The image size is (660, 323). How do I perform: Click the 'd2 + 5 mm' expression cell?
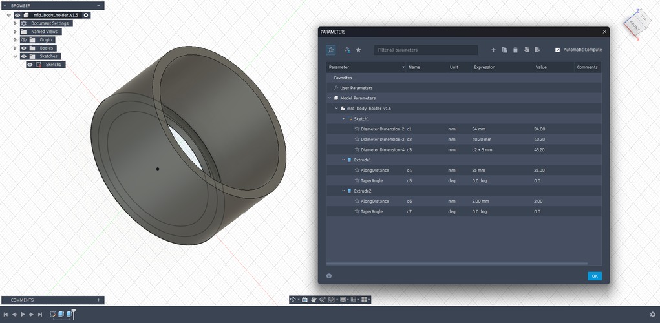click(502, 149)
